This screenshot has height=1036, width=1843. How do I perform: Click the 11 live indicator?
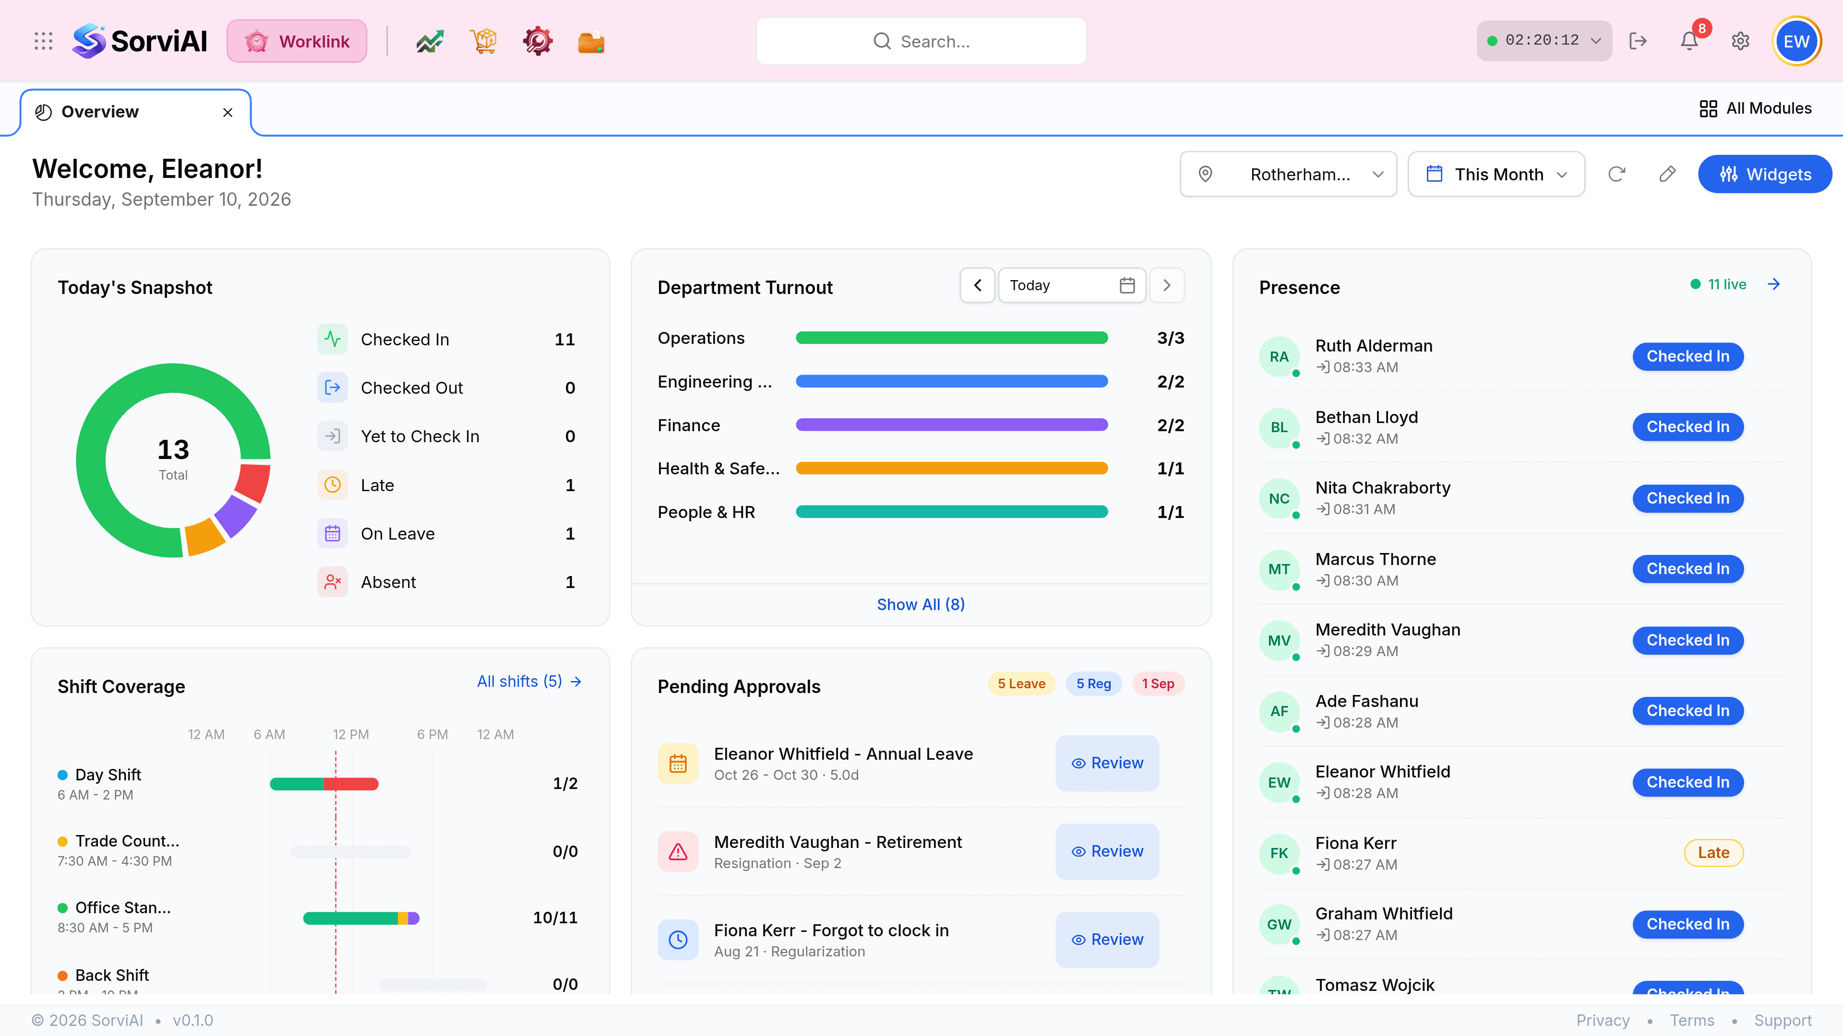pos(1719,284)
